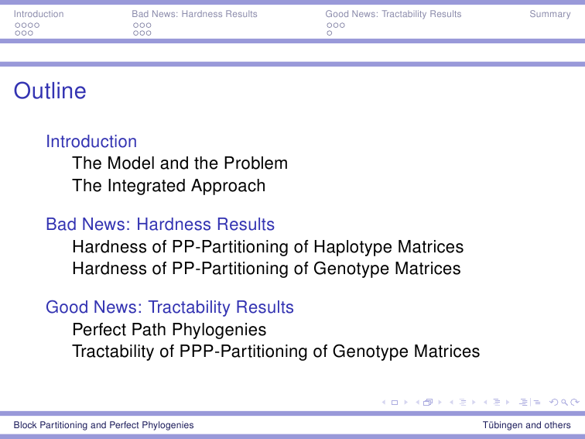
Task: Open Perfect Path Phylogenies subsection
Action: tap(169, 330)
